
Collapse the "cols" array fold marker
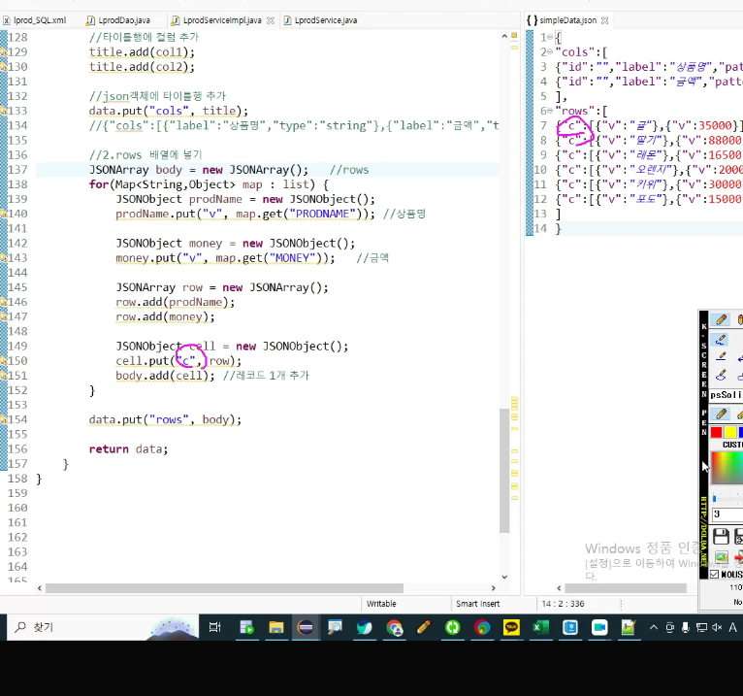point(550,51)
